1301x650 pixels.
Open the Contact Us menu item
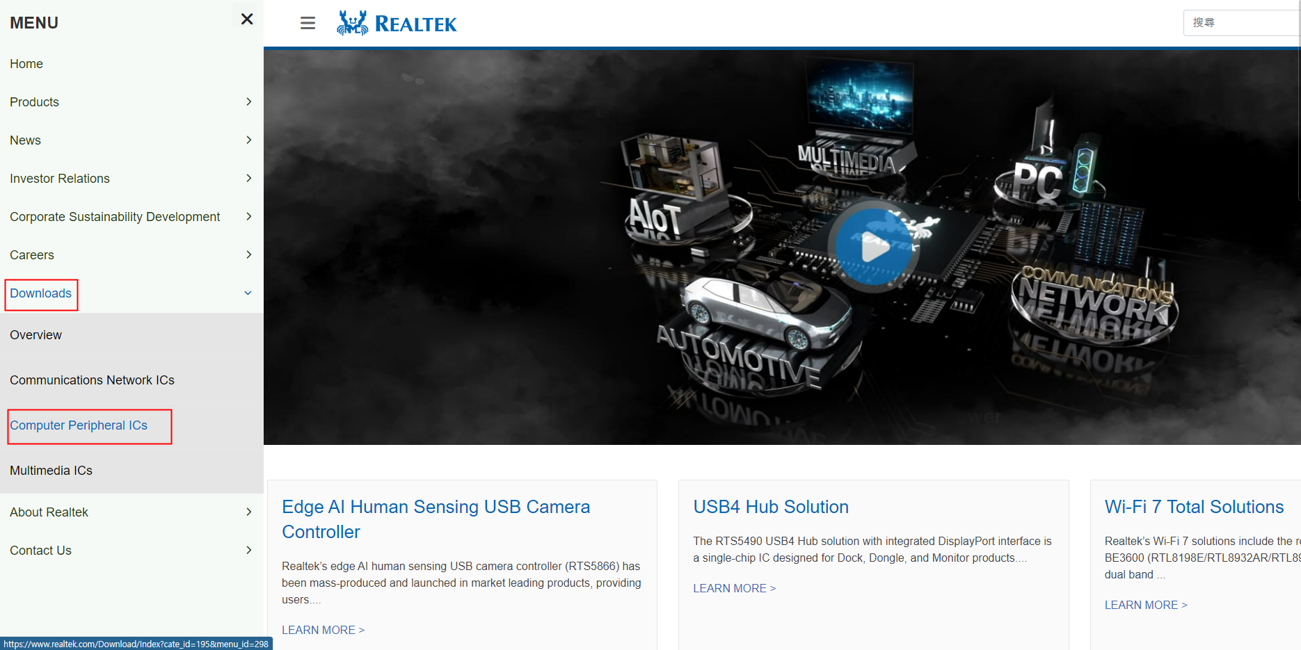click(40, 551)
